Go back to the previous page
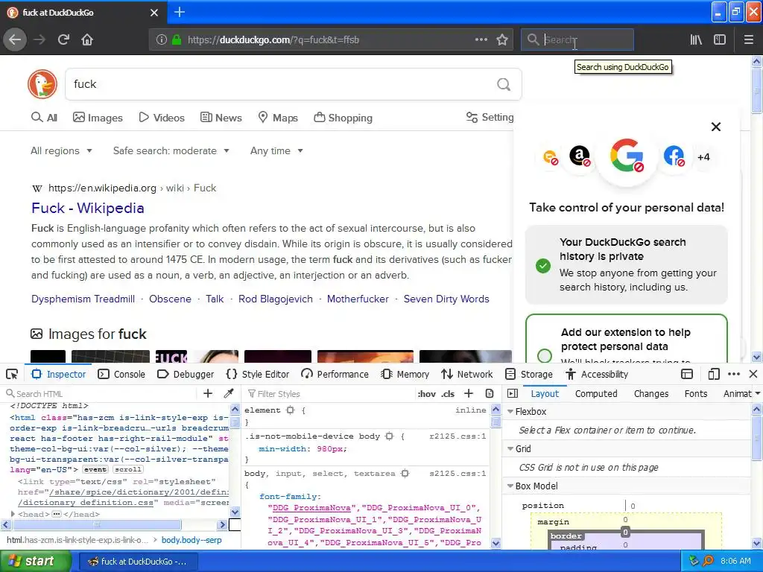This screenshot has width=763, height=572. pyautogui.click(x=15, y=39)
